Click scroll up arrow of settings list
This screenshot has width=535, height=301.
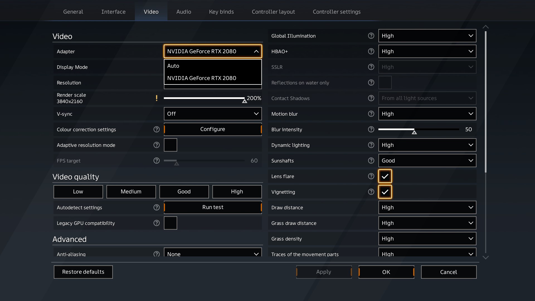coord(486,27)
